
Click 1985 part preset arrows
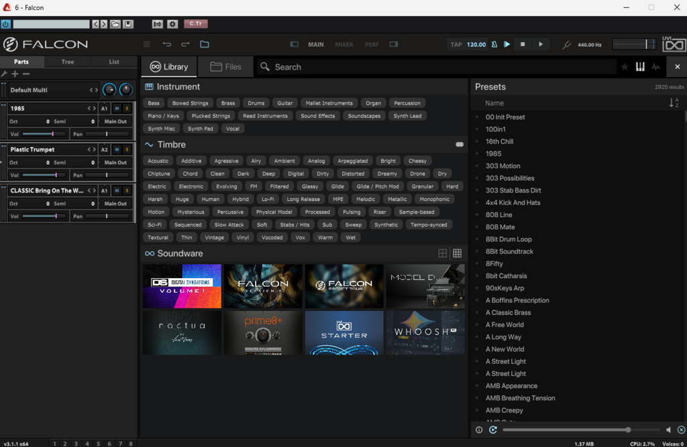pos(91,108)
